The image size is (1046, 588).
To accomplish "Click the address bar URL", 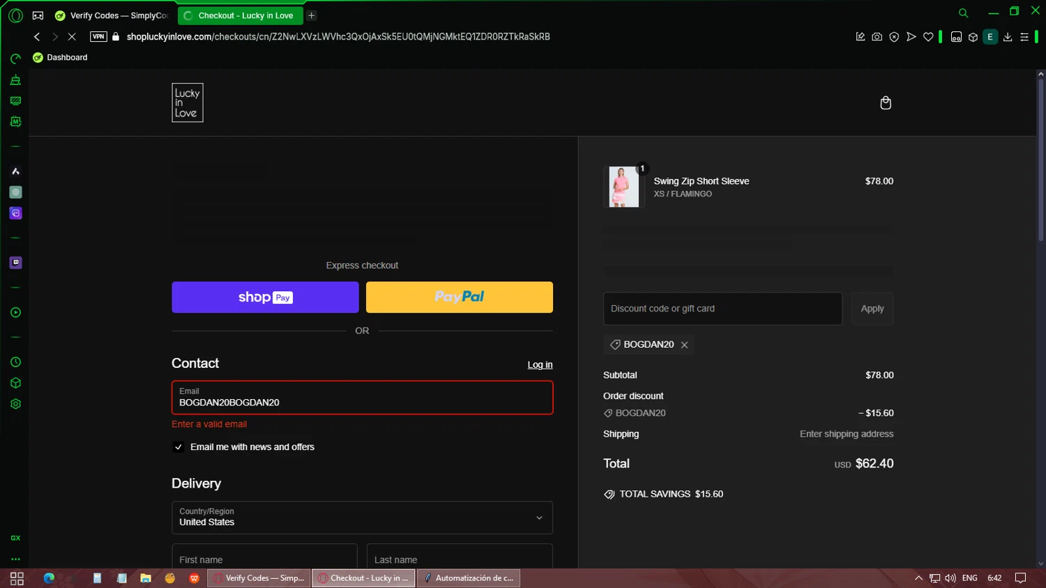I will pyautogui.click(x=338, y=37).
